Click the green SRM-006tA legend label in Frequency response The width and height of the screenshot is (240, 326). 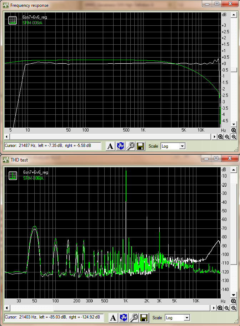click(x=32, y=23)
